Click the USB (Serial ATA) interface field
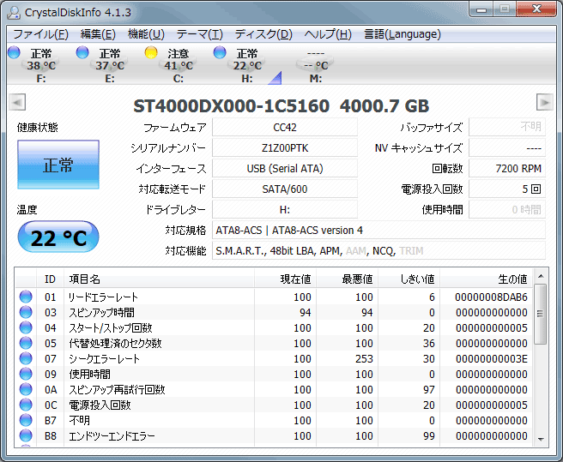Screen dimensions: 563x462 tap(285, 168)
